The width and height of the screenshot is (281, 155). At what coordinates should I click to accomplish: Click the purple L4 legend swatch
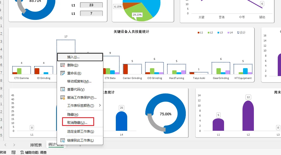point(228,33)
